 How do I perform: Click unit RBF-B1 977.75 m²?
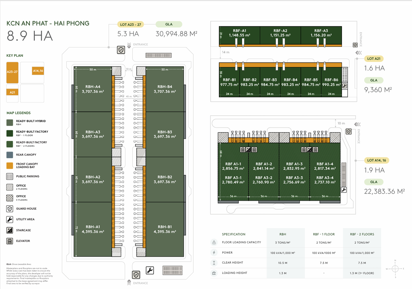tap(229, 82)
